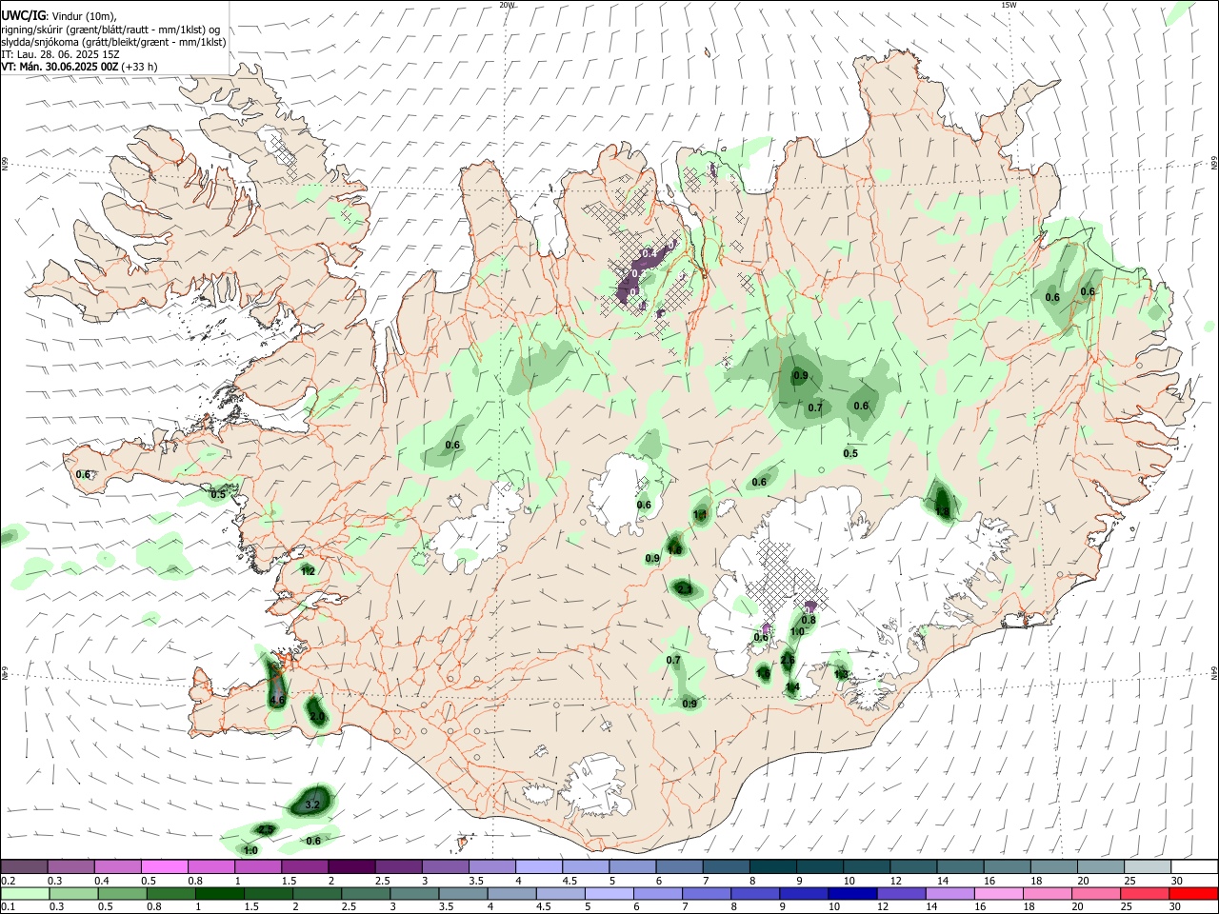
Task: Select the bright red 30 rain legend swatch
Action: pyautogui.click(x=1194, y=893)
